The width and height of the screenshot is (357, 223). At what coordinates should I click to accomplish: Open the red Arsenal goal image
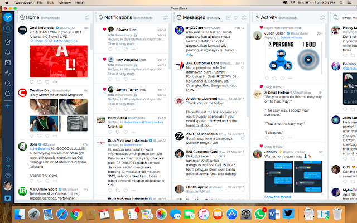(x=59, y=61)
